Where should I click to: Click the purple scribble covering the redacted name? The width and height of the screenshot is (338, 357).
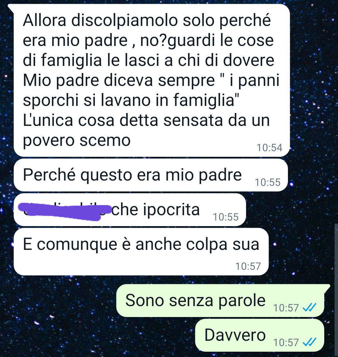pos(64,211)
